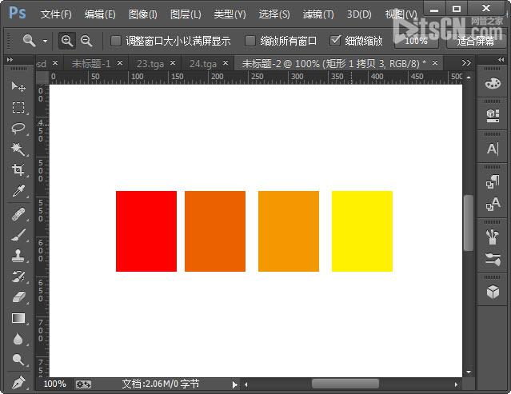This screenshot has height=394, width=511.
Task: Open the 滤镜(T) menu
Action: click(318, 14)
